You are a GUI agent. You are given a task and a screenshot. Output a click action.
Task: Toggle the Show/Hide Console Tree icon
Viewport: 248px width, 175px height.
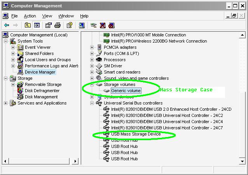click(x=37, y=25)
